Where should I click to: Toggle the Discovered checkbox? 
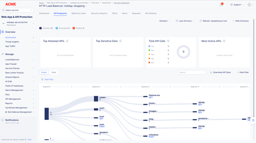point(57,28)
